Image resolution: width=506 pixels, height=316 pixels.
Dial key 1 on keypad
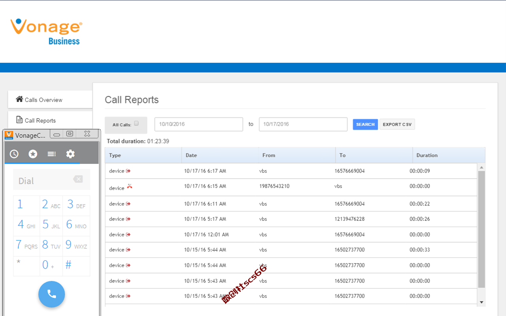point(26,205)
